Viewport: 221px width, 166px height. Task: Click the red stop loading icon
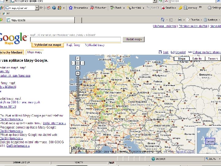(166, 1)
